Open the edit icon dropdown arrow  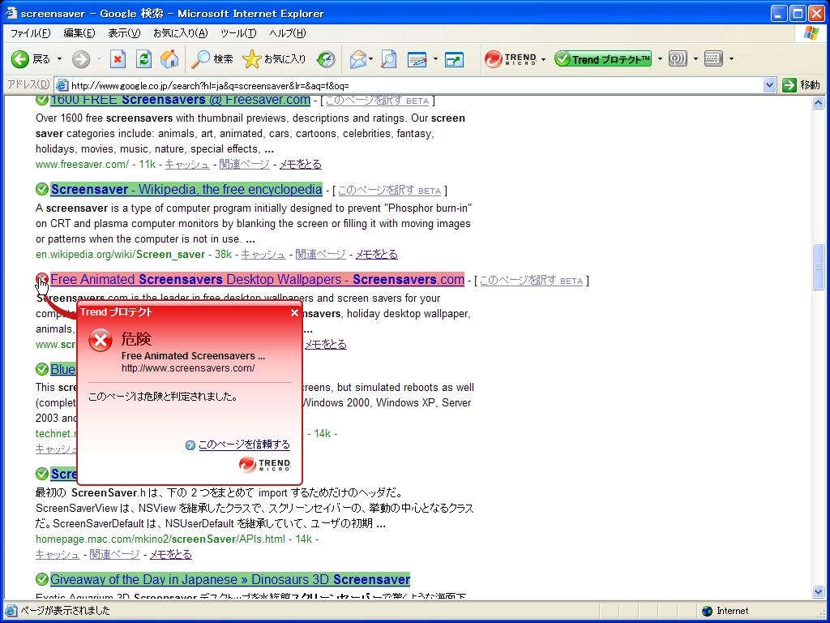(435, 58)
